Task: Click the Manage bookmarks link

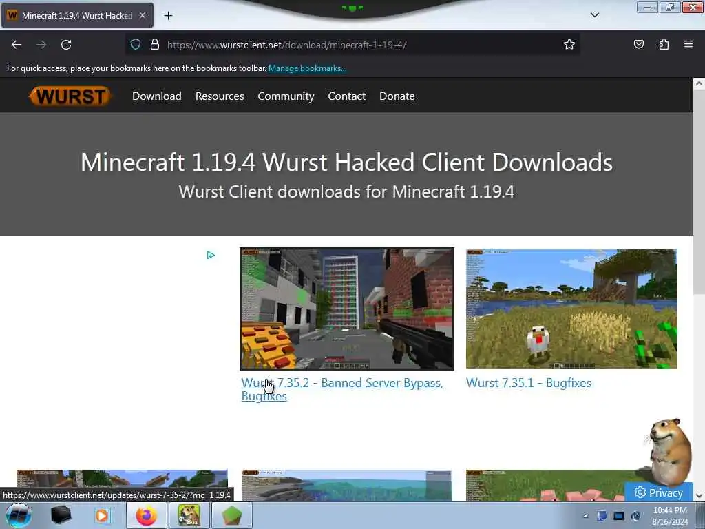Action: (x=308, y=68)
